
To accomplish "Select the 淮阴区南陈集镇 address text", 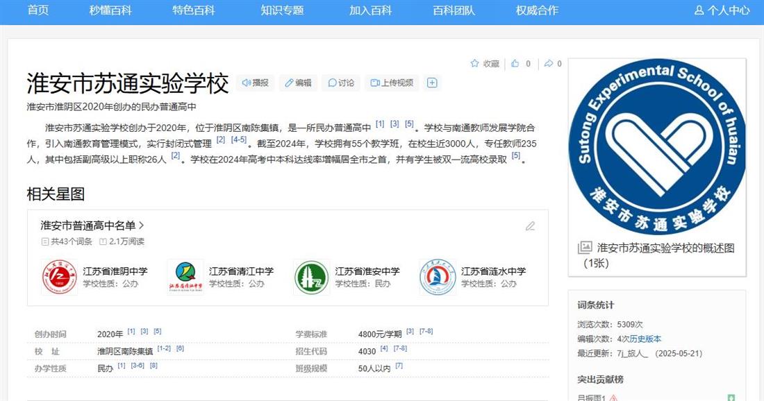I will [x=125, y=351].
